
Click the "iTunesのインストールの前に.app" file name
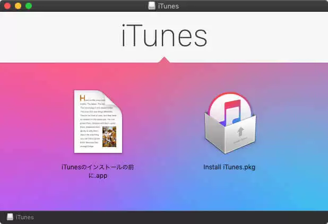point(98,171)
